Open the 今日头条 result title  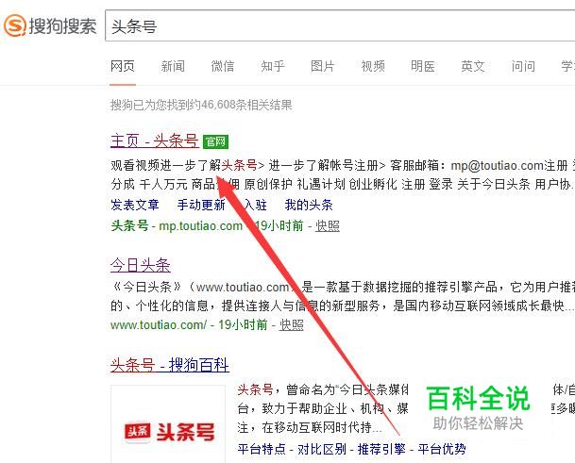click(141, 265)
